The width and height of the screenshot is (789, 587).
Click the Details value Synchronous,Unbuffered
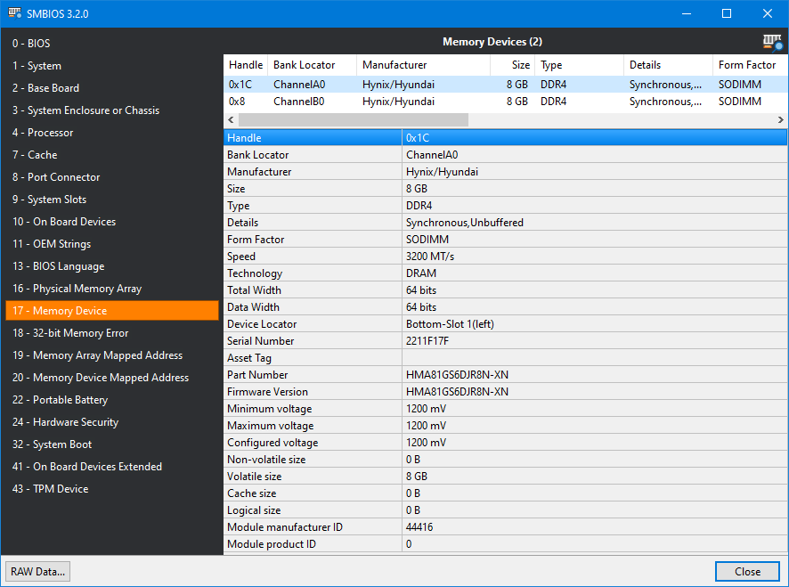tap(465, 223)
